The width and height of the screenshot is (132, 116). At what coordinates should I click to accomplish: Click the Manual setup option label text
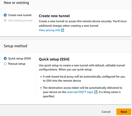coord(17,64)
